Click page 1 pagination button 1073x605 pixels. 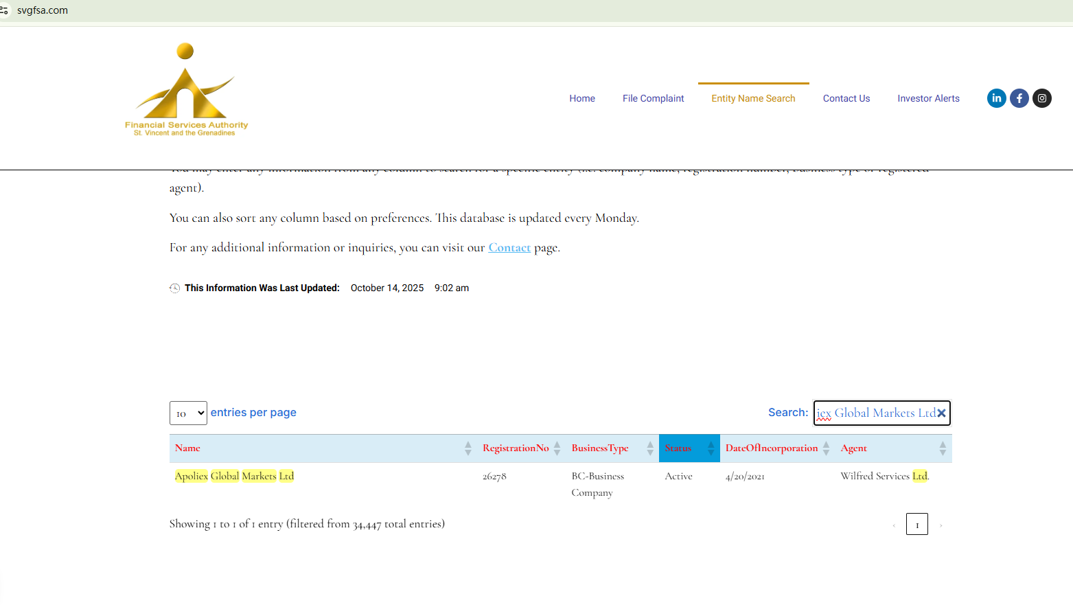point(917,524)
